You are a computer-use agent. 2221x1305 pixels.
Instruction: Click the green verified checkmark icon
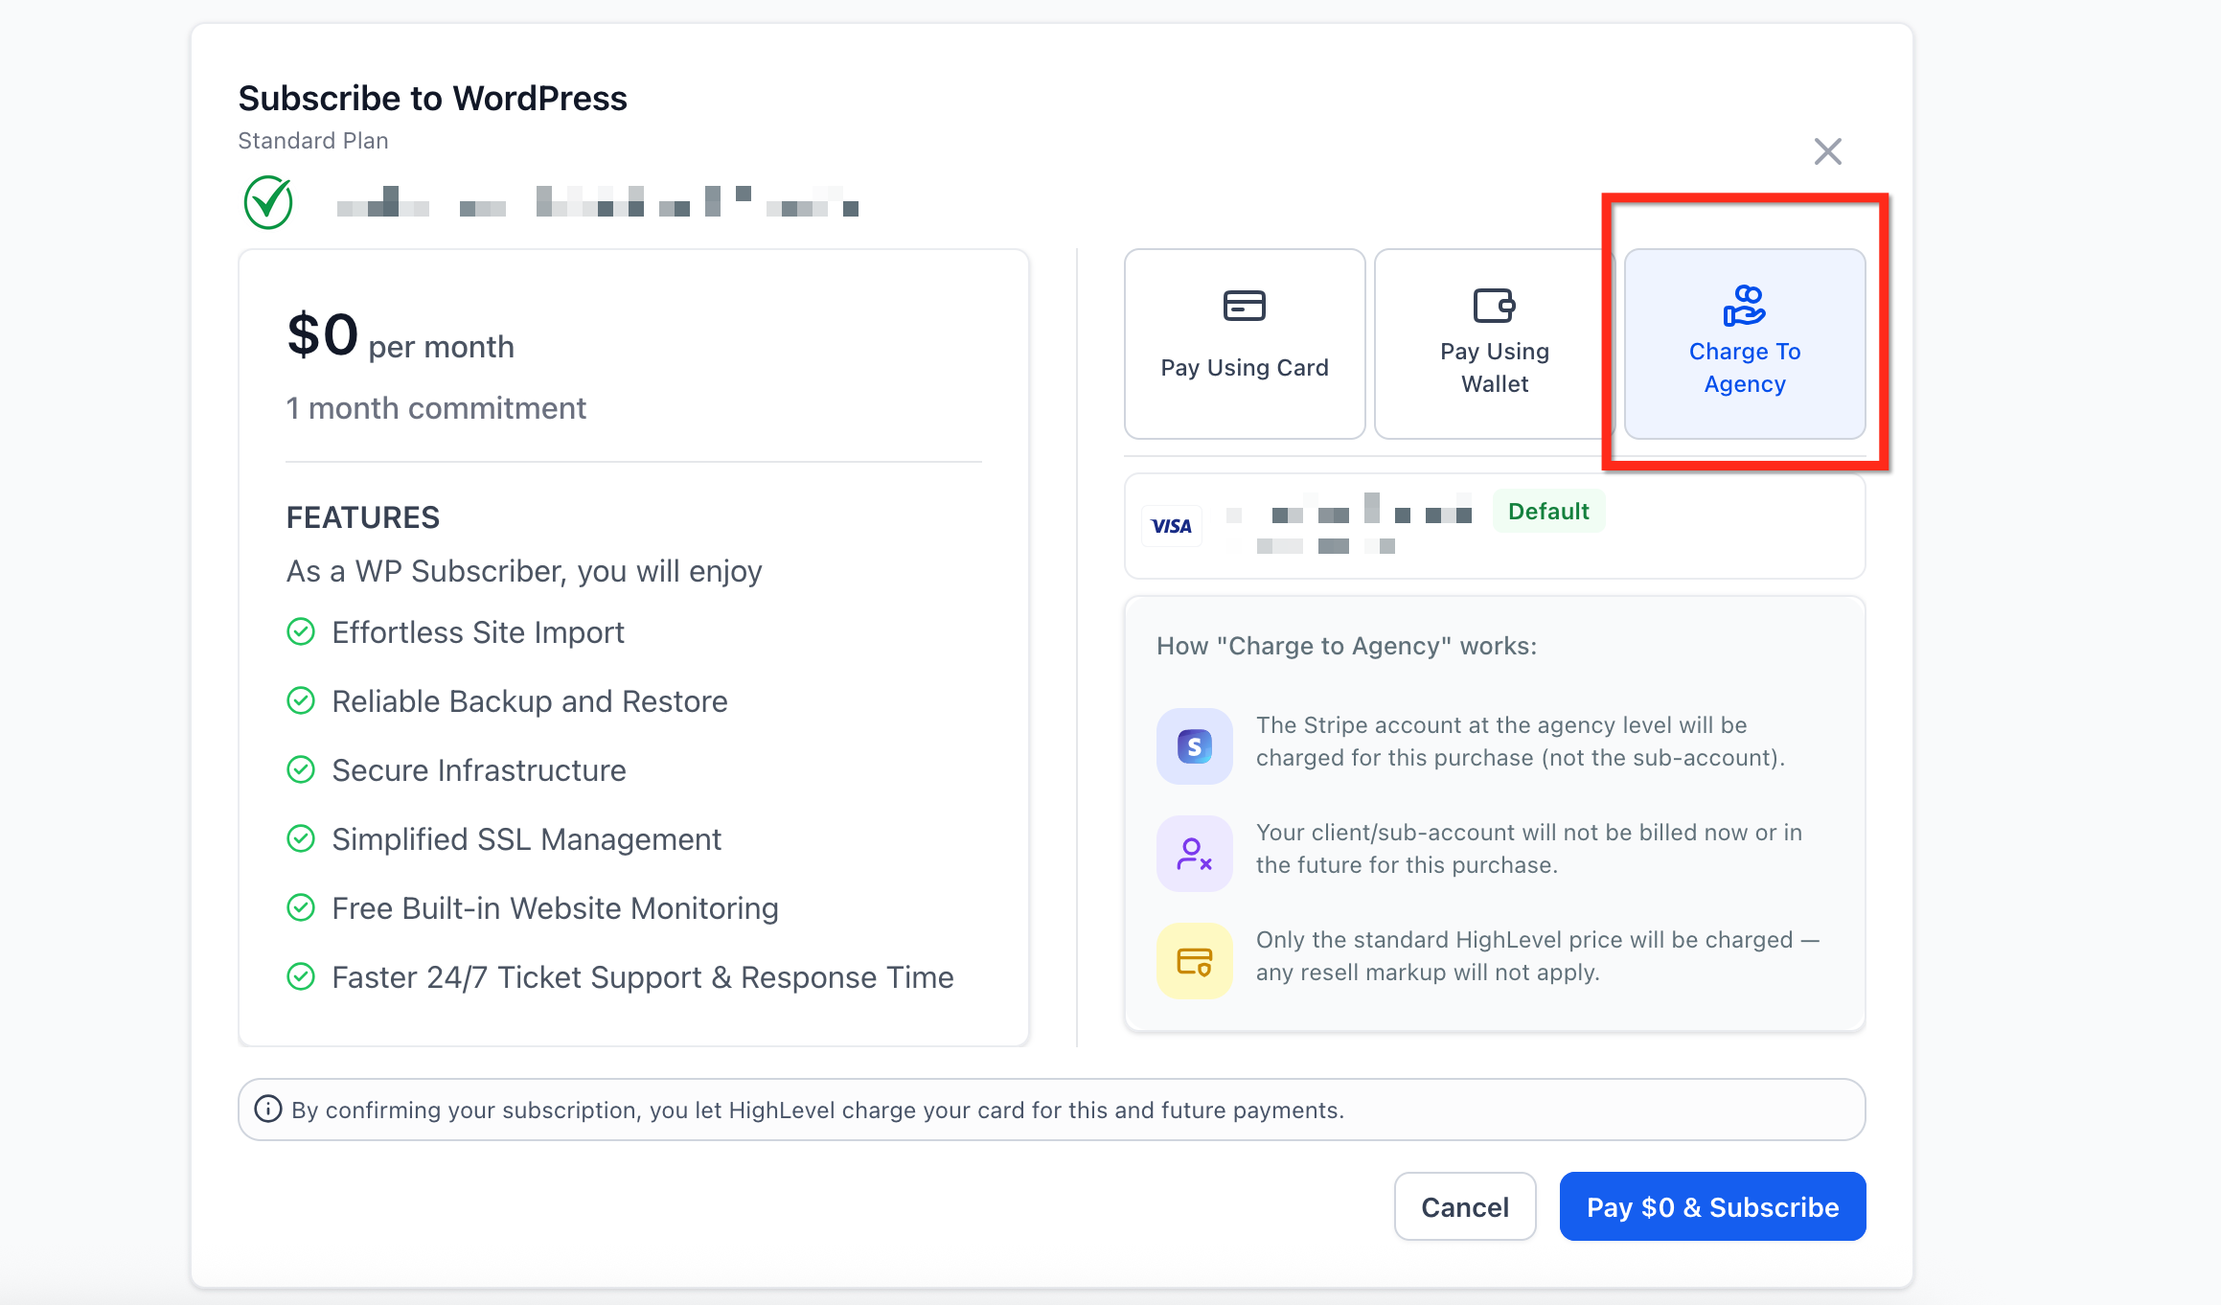coord(268,202)
